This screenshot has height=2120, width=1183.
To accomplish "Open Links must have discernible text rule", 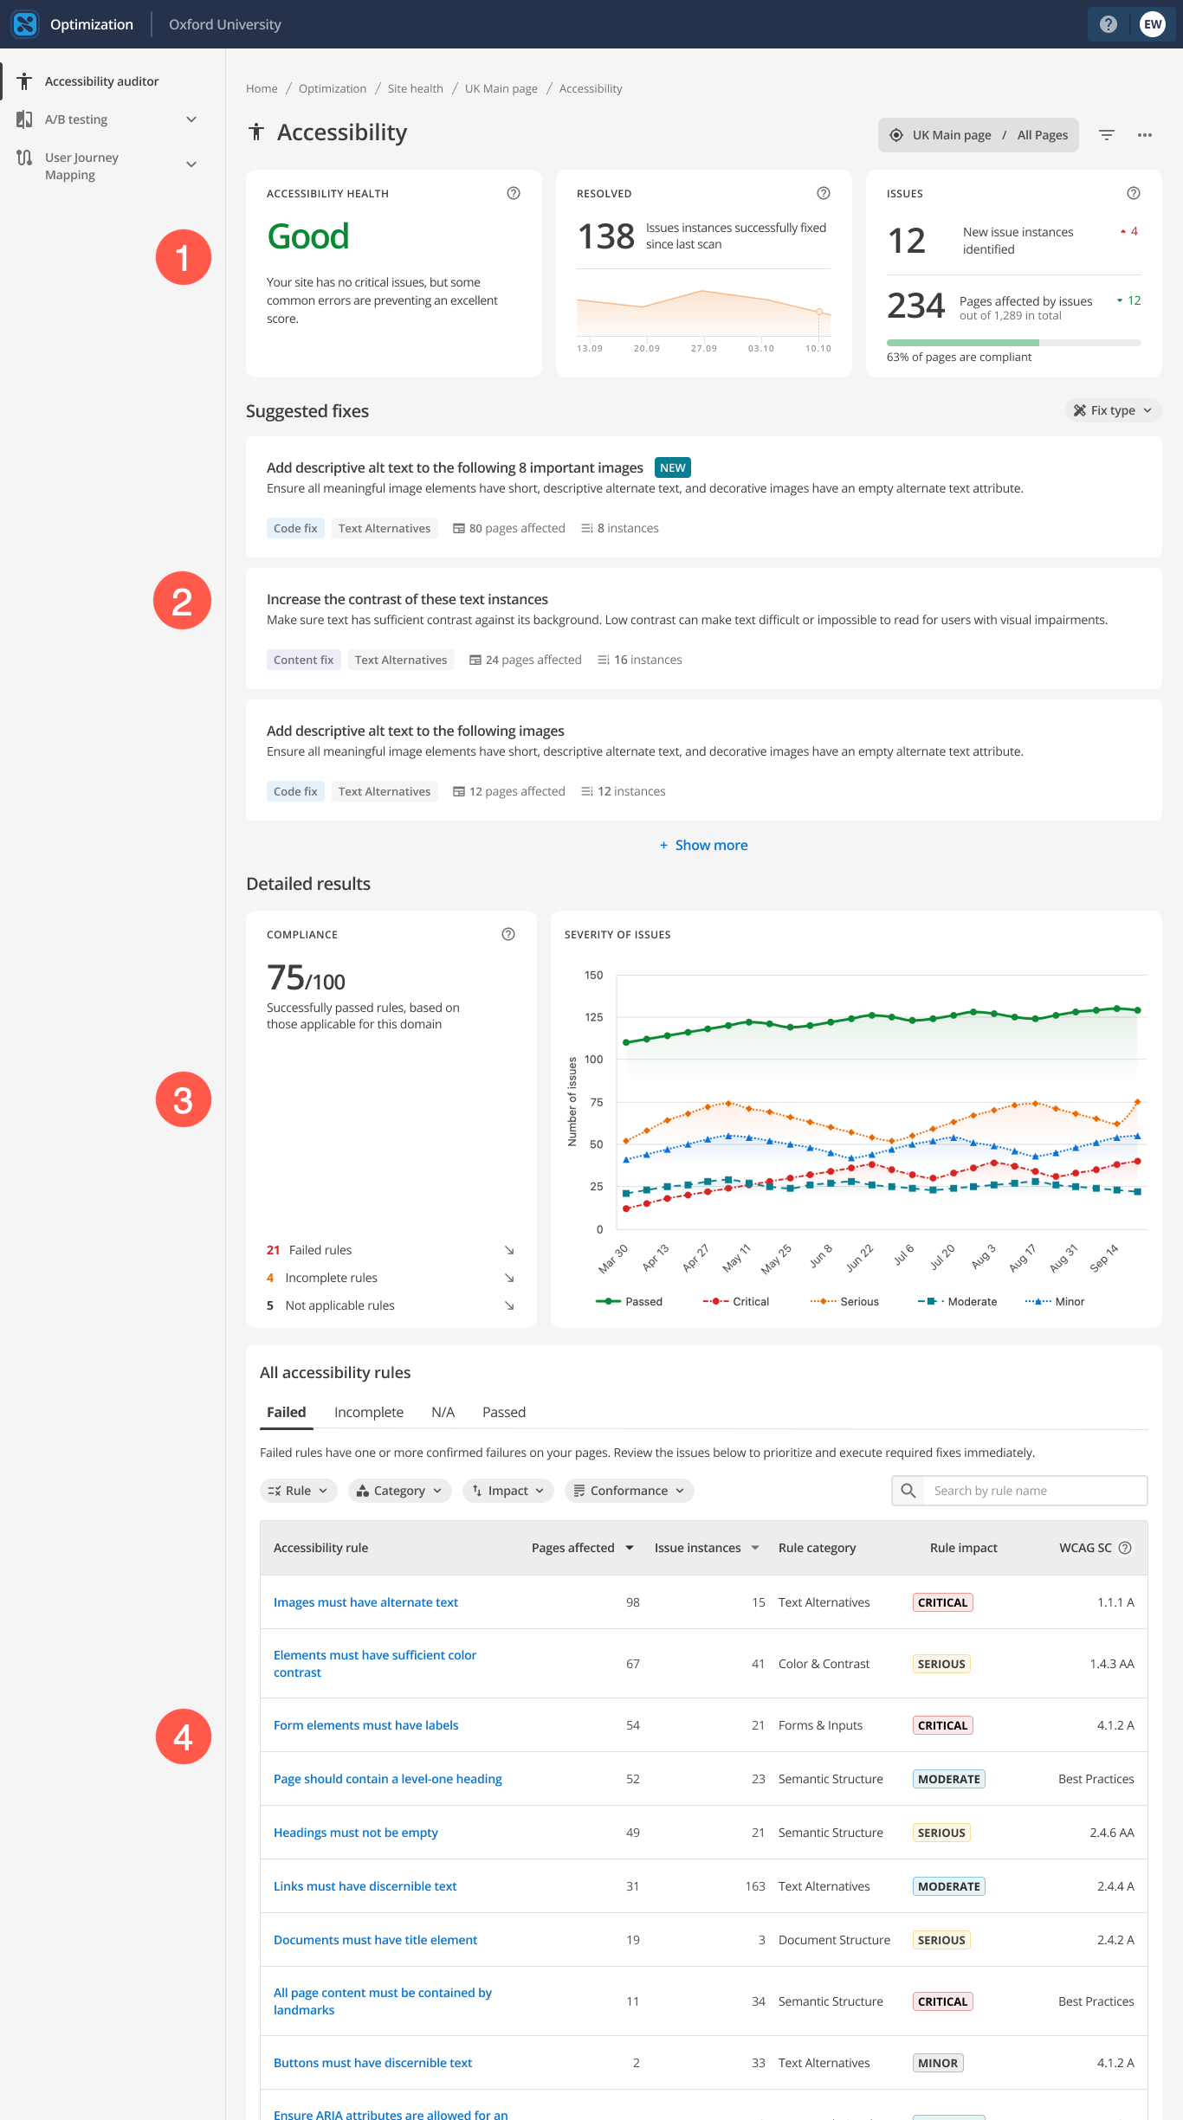I will 365,1886.
